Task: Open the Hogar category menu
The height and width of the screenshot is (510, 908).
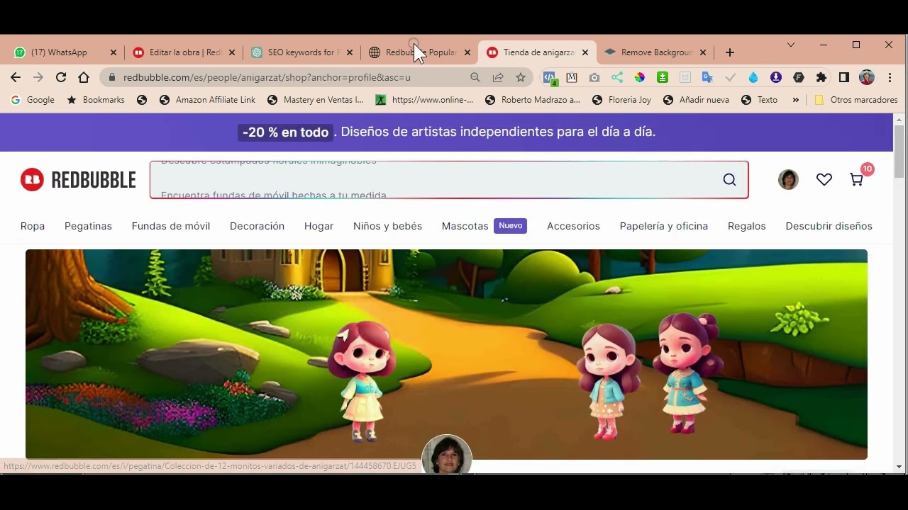Action: [x=319, y=226]
